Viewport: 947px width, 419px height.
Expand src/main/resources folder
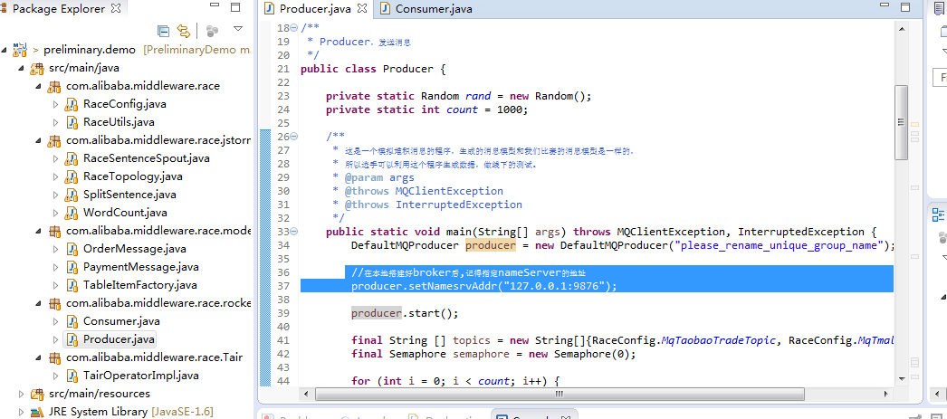pyautogui.click(x=22, y=394)
